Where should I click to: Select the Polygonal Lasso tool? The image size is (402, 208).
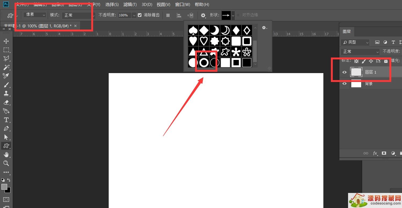[6, 59]
